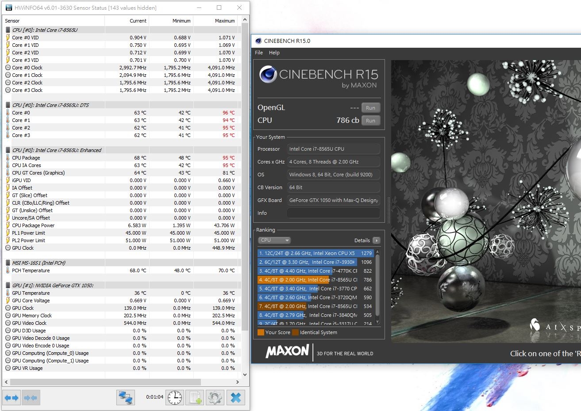Click the brown Identical System legend swatch
This screenshot has width=581, height=411.
[295, 332]
